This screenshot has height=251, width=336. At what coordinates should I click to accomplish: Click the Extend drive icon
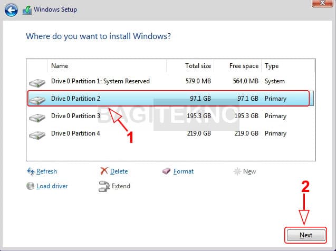[104, 186]
